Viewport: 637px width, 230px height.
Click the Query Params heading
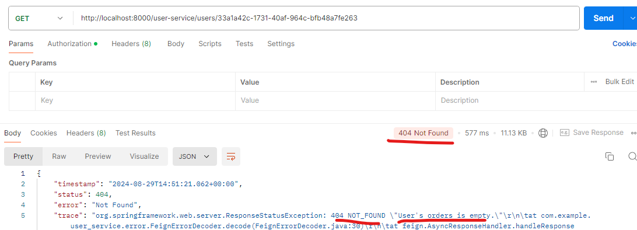[33, 63]
